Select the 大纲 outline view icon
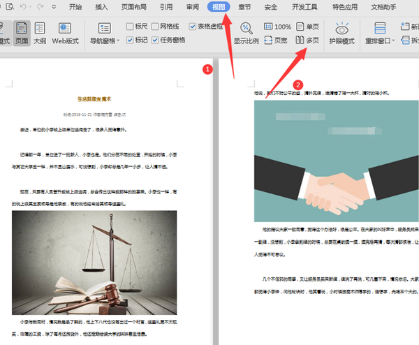Screen dimensions: 419x345 click(x=40, y=33)
